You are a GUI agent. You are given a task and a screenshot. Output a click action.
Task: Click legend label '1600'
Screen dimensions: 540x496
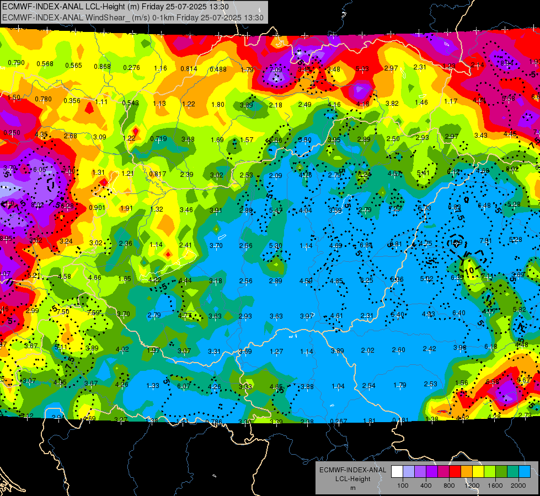tap(495, 486)
